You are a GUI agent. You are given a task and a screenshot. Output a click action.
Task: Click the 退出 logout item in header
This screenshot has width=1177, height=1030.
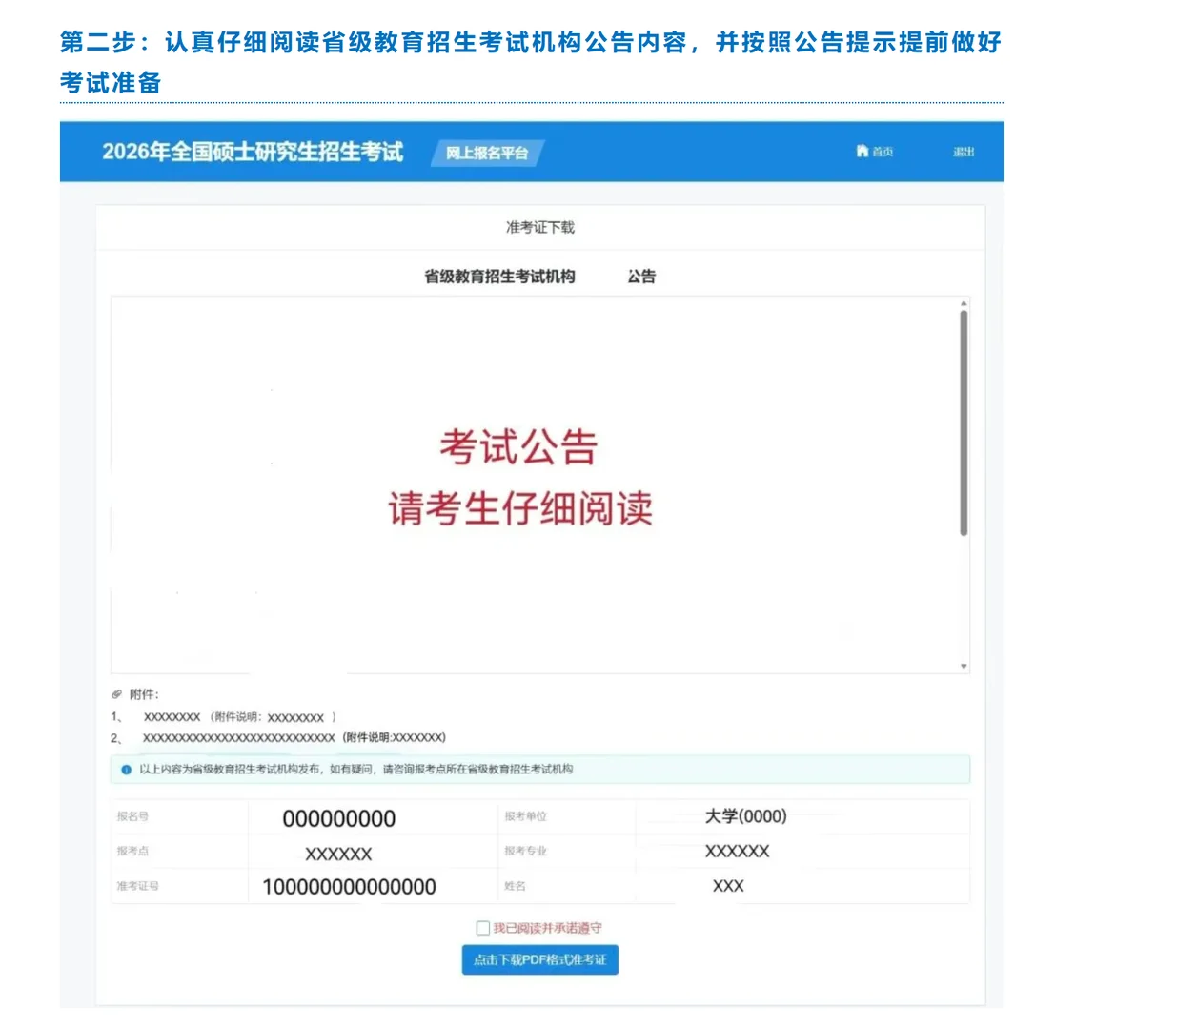click(963, 152)
